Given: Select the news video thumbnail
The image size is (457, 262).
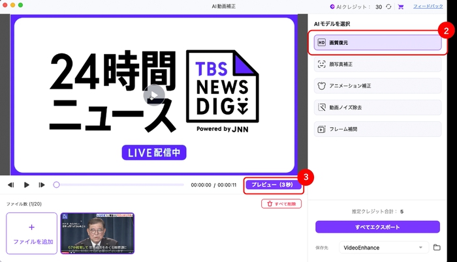Looking at the screenshot, I should point(97,233).
